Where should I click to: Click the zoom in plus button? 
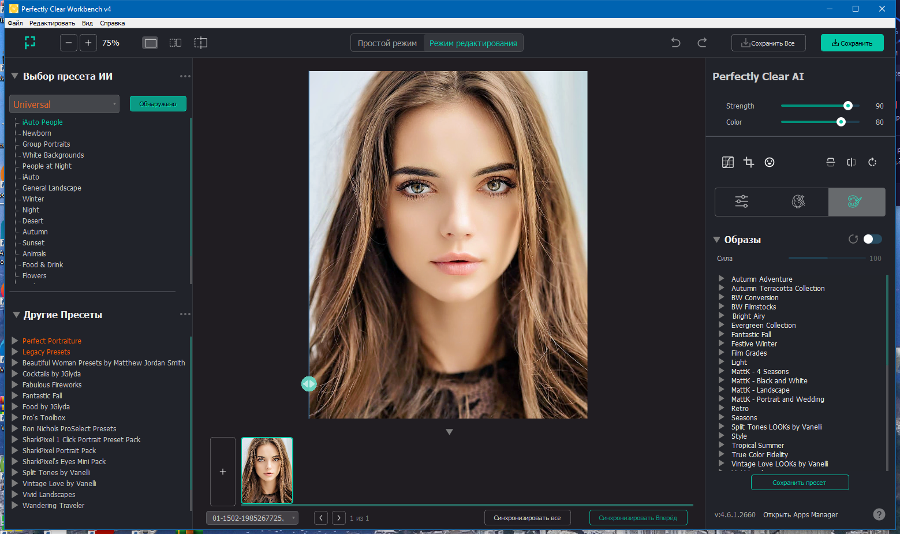tap(88, 43)
